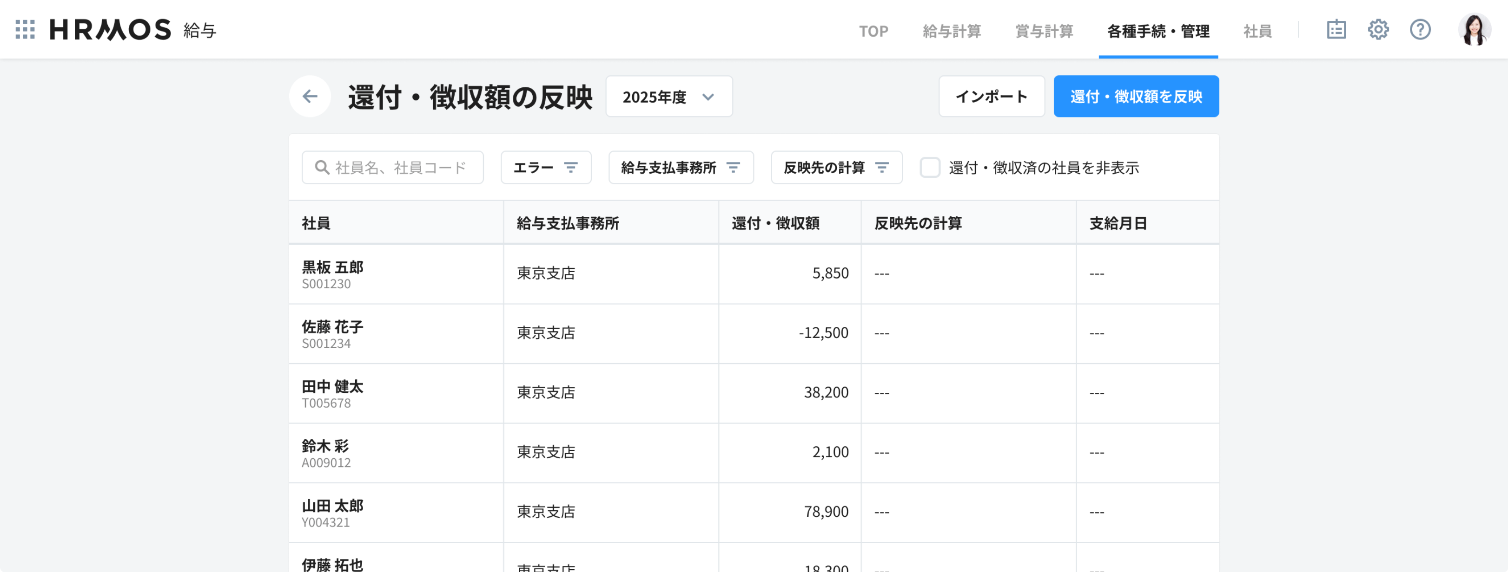
Task: Click the back arrow button
Action: coord(310,97)
